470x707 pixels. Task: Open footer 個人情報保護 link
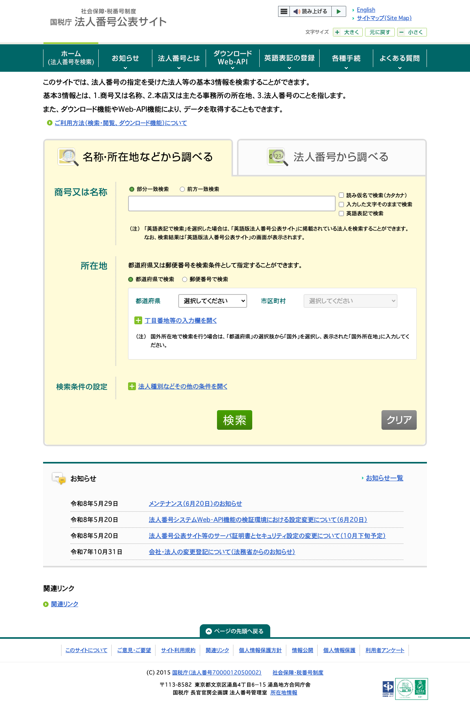(339, 650)
